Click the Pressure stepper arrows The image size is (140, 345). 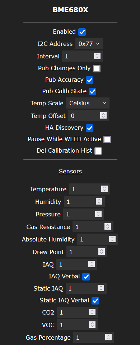click(x=98, y=214)
